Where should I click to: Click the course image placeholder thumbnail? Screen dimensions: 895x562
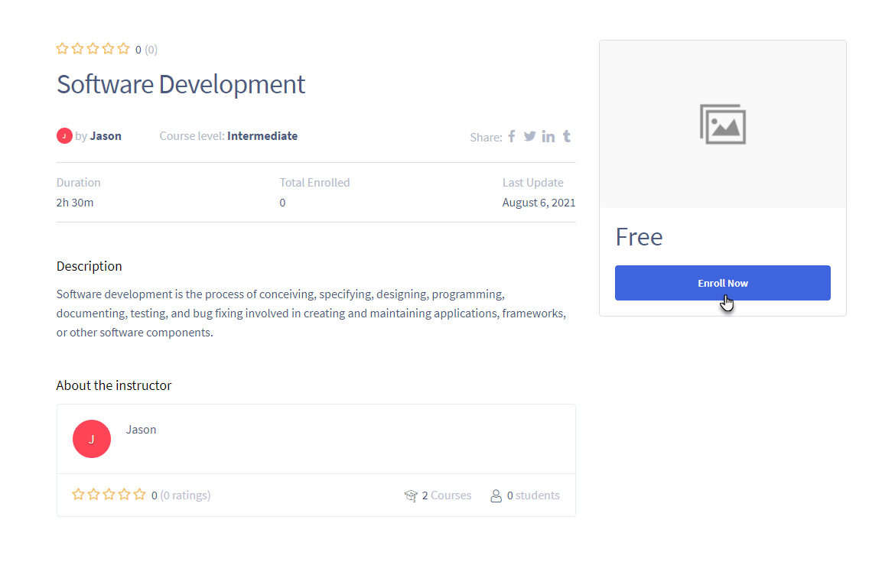722,125
